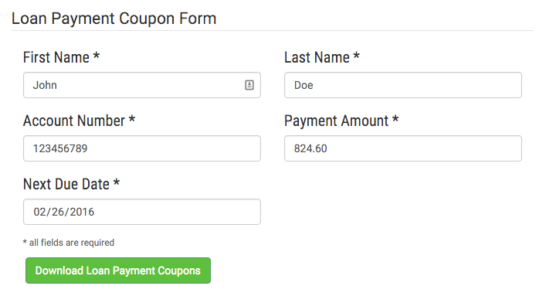Click the all fields are required note
This screenshot has width=546, height=296.
[x=69, y=243]
